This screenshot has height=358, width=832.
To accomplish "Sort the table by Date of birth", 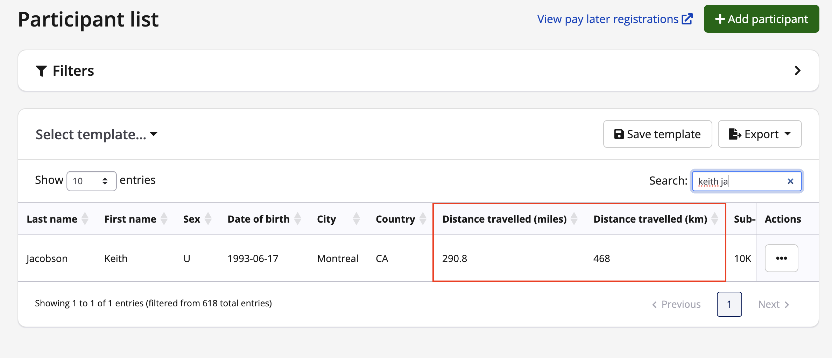I will [298, 219].
